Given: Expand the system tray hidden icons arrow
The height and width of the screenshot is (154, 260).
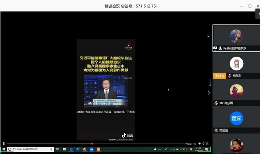Looking at the screenshot, I should tap(171, 150).
